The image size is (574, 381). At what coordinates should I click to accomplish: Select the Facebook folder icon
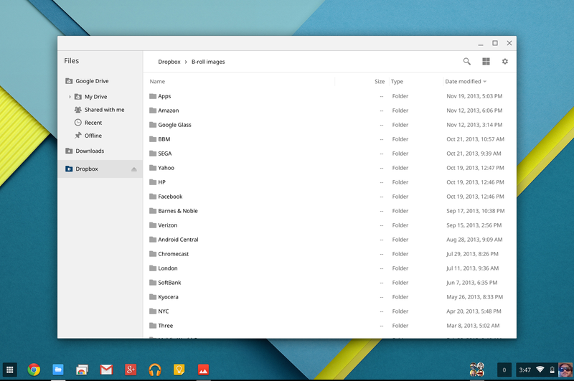[153, 197]
